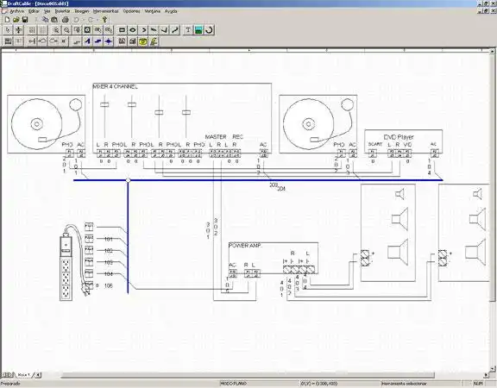Click the horizontal scrollbar thumb
The width and height of the screenshot is (497, 388).
click(x=248, y=375)
